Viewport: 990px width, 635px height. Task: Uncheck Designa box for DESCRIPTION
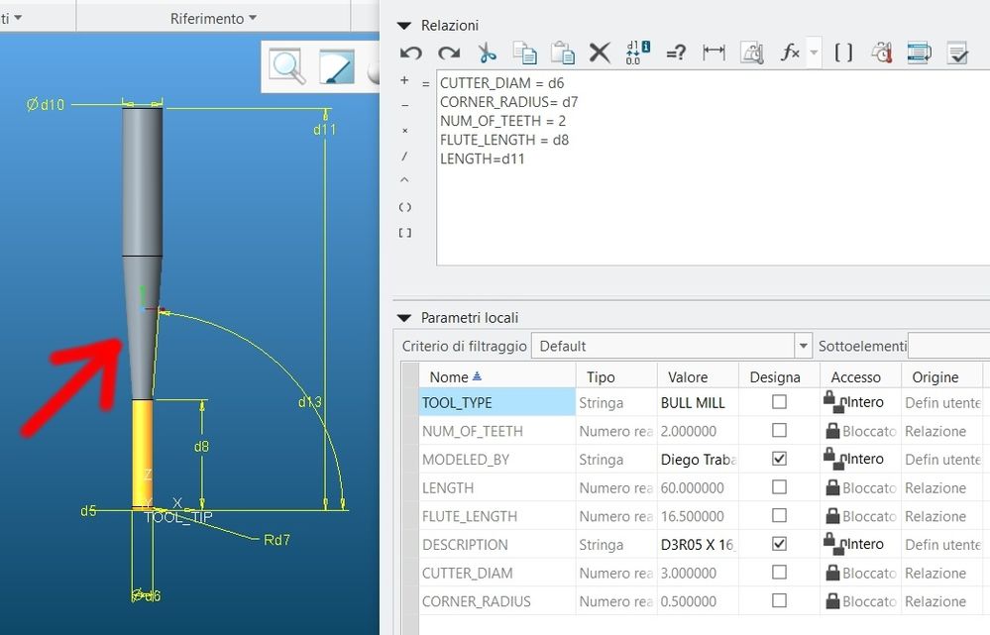click(779, 544)
